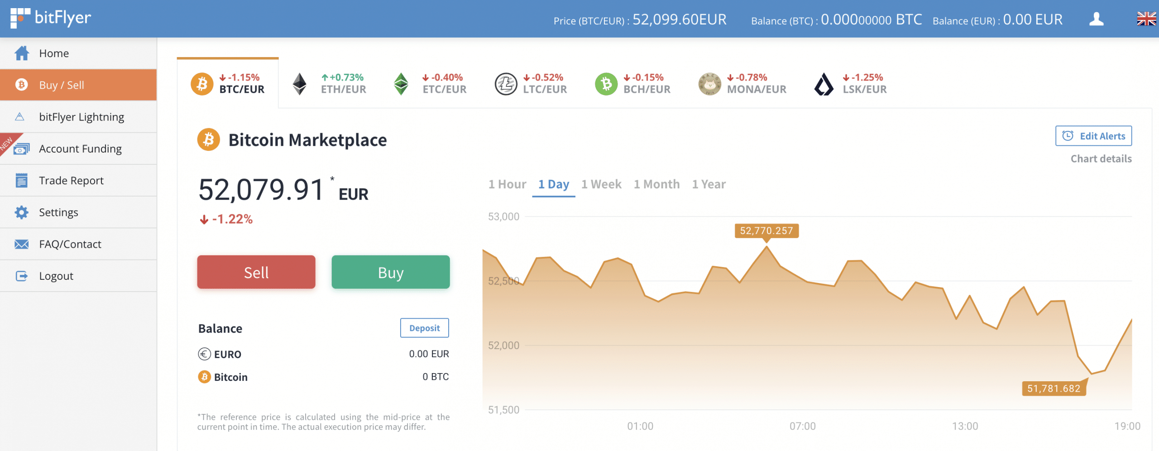1159x451 pixels.
Task: Switch to ETH/EUR market tab
Action: pyautogui.click(x=329, y=84)
